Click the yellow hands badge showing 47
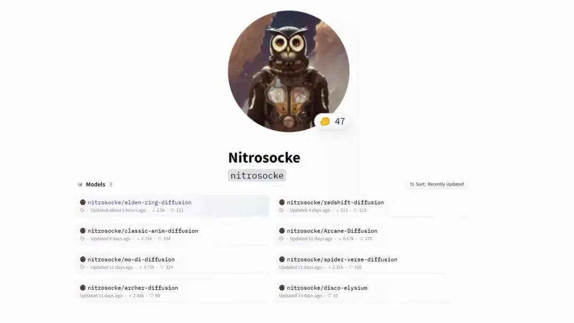The width and height of the screenshot is (574, 323). [x=332, y=122]
